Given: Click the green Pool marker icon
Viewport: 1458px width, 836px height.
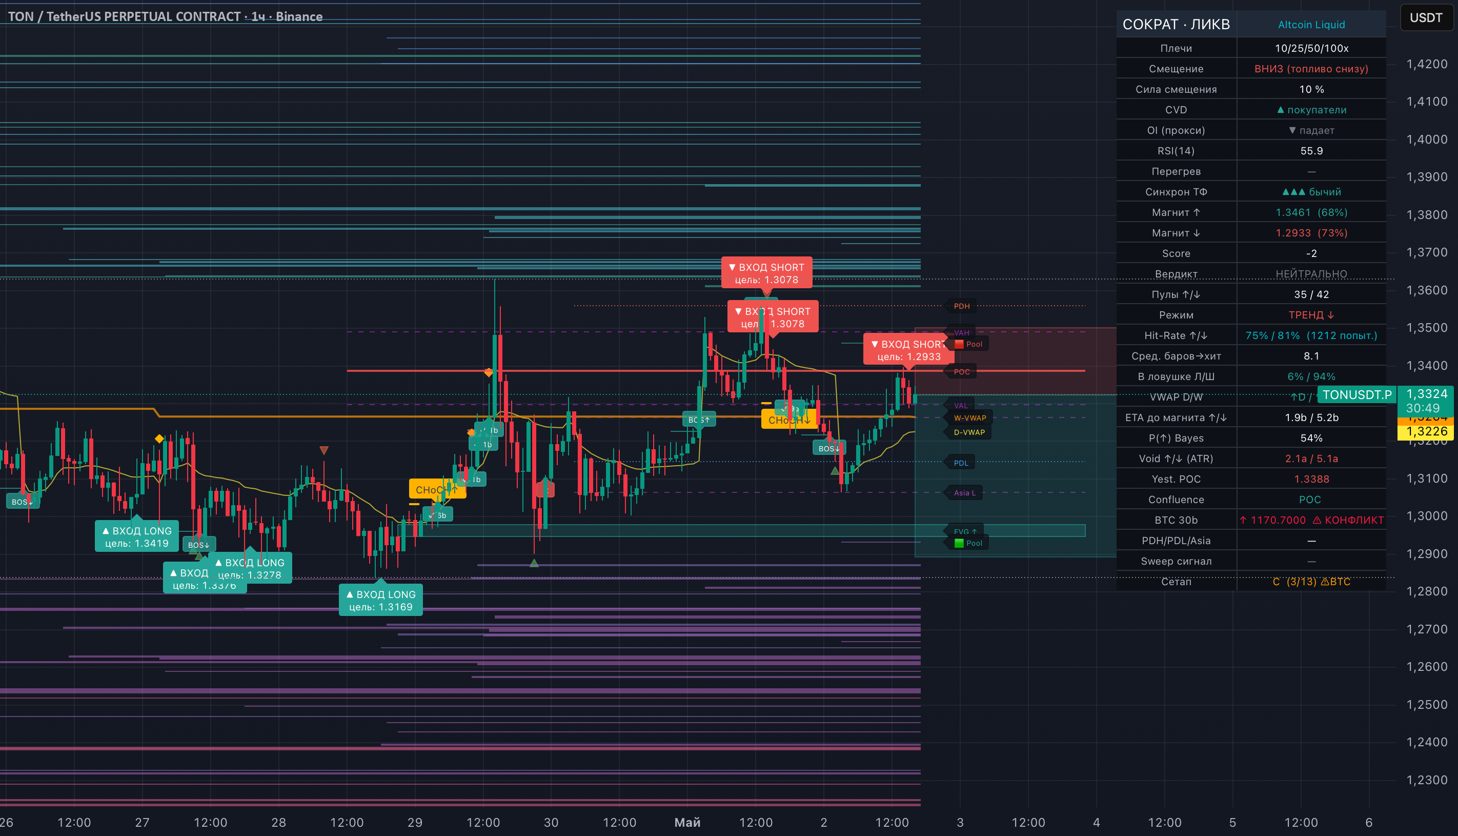Looking at the screenshot, I should [959, 543].
